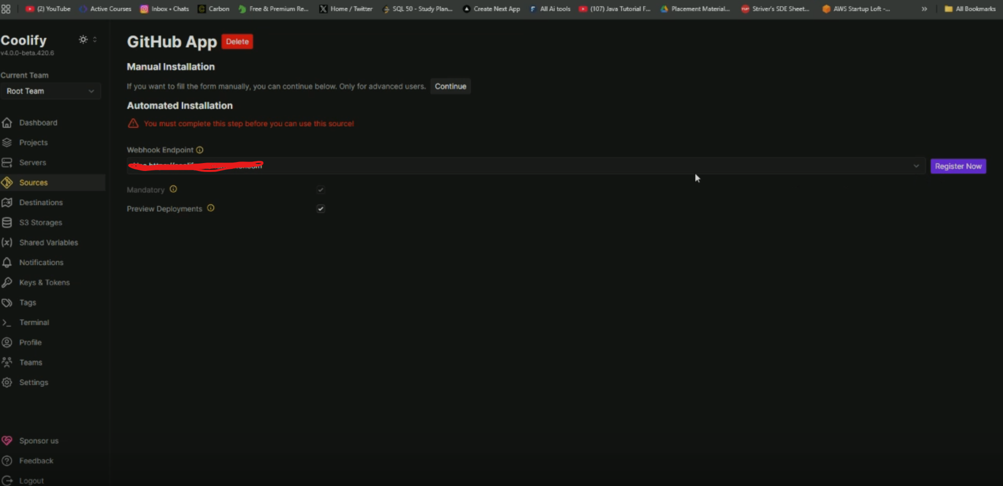
Task: Click the Servers icon in sidebar
Action: coord(7,163)
